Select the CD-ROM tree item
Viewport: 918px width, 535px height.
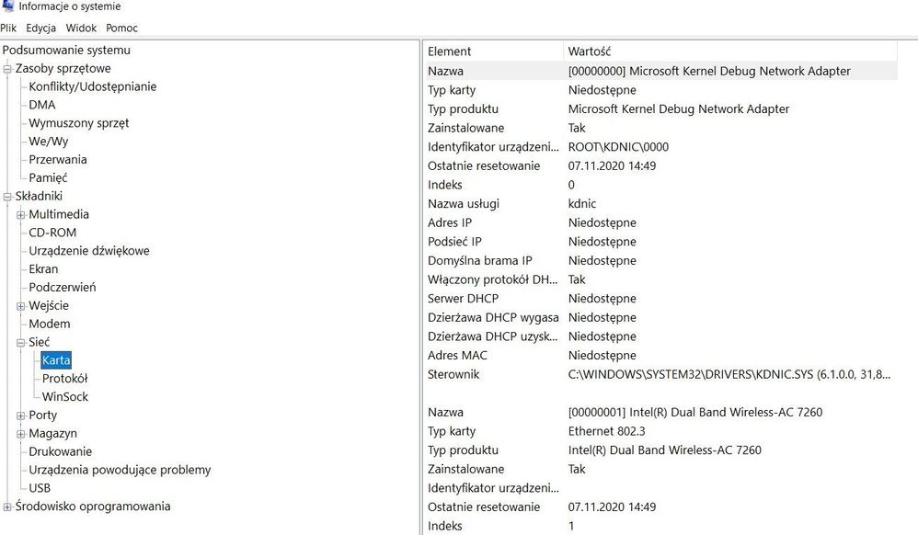52,233
